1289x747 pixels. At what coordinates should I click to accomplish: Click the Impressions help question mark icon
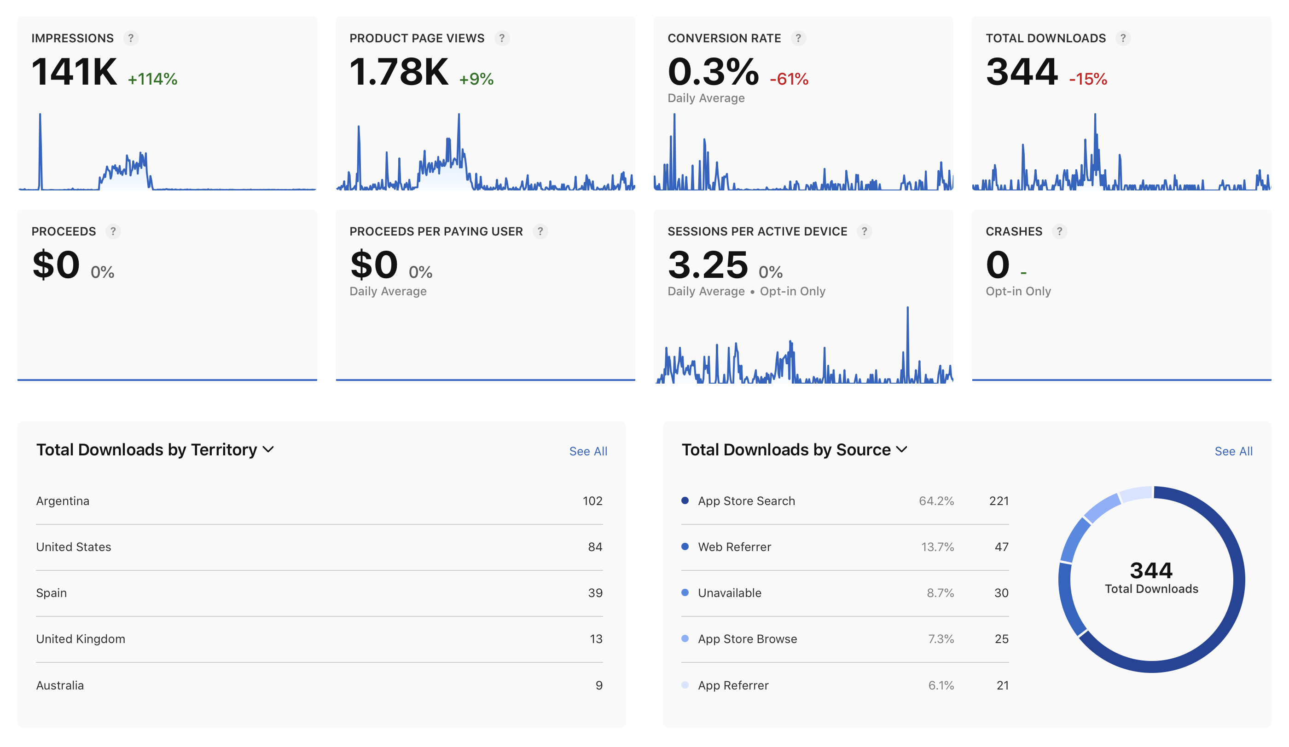tap(131, 38)
